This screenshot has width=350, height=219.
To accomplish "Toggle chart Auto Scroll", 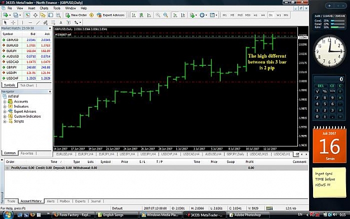I will pyautogui.click(x=175, y=15).
